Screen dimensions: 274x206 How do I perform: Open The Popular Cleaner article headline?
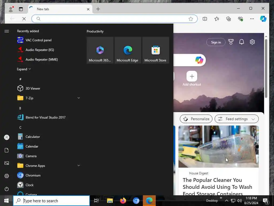point(217,187)
